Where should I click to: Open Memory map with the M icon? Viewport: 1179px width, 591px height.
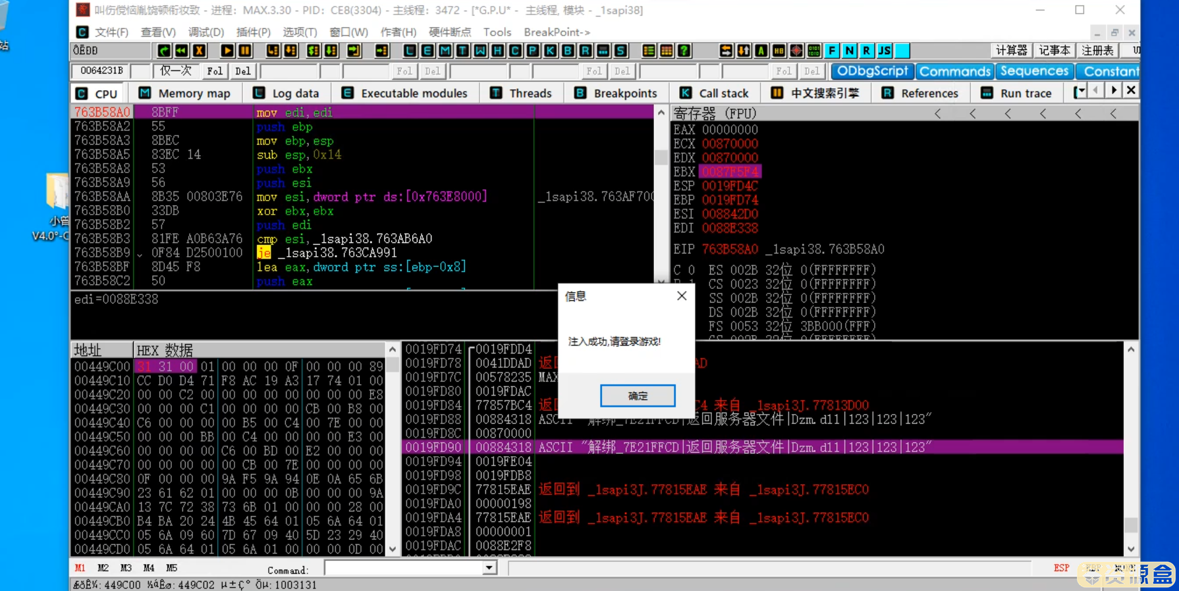(445, 51)
